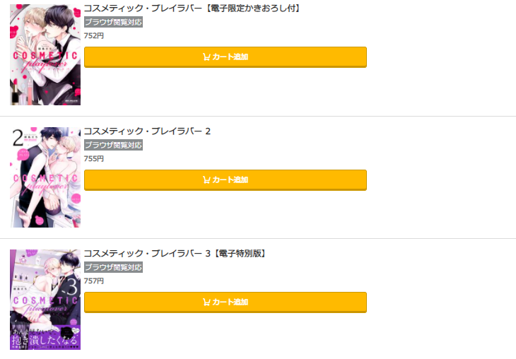Viewport: 516px width, 359px height.
Task: Click cart icon on volume 3 add button
Action: 206,302
